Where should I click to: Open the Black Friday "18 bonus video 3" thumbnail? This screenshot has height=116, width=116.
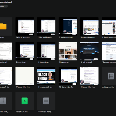click(46, 76)
